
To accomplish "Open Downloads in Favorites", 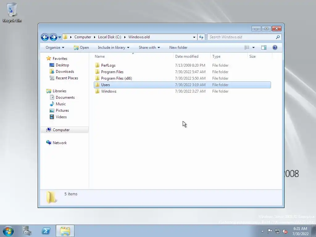I will pos(65,72).
